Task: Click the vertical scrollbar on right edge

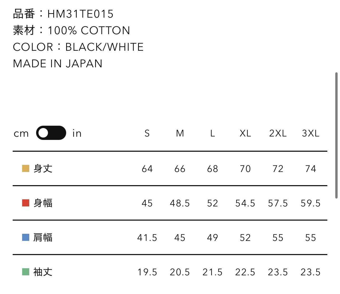Action: pos(336,135)
